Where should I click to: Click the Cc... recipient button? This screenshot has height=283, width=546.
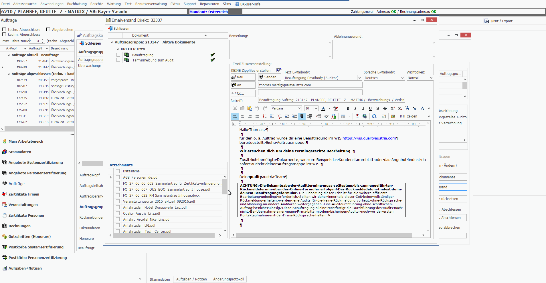(243, 93)
